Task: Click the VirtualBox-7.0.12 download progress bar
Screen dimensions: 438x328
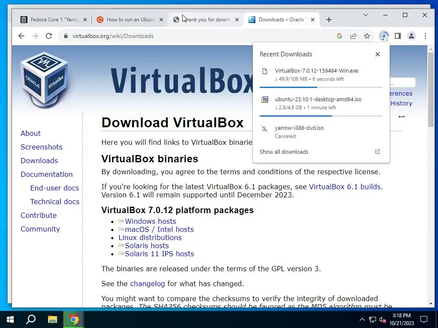Action: coord(321,87)
